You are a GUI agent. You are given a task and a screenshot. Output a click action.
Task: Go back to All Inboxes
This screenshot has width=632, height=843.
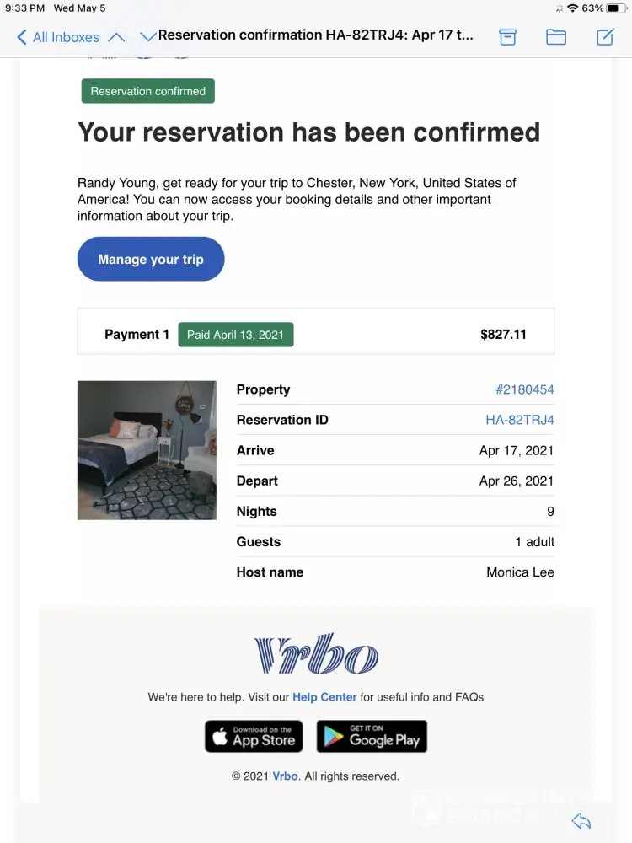[x=57, y=37]
